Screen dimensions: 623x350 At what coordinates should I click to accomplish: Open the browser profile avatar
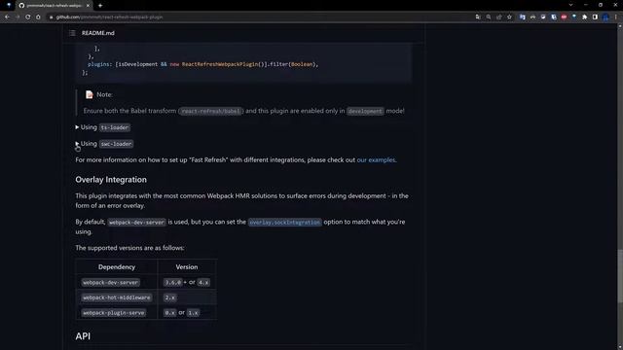click(x=605, y=17)
